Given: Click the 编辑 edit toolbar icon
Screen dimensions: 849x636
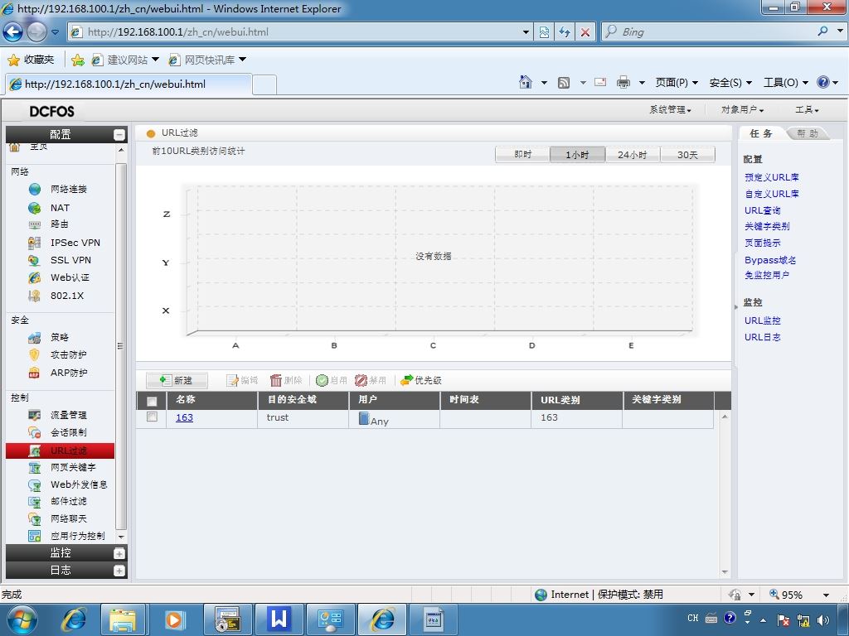Looking at the screenshot, I should (232, 380).
